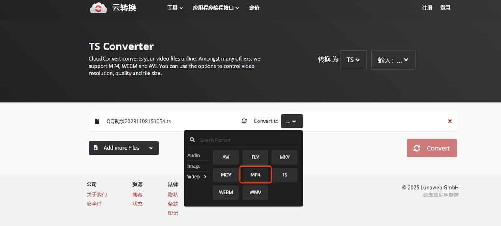Click the red Convert button
The image size is (501, 226).
point(432,148)
